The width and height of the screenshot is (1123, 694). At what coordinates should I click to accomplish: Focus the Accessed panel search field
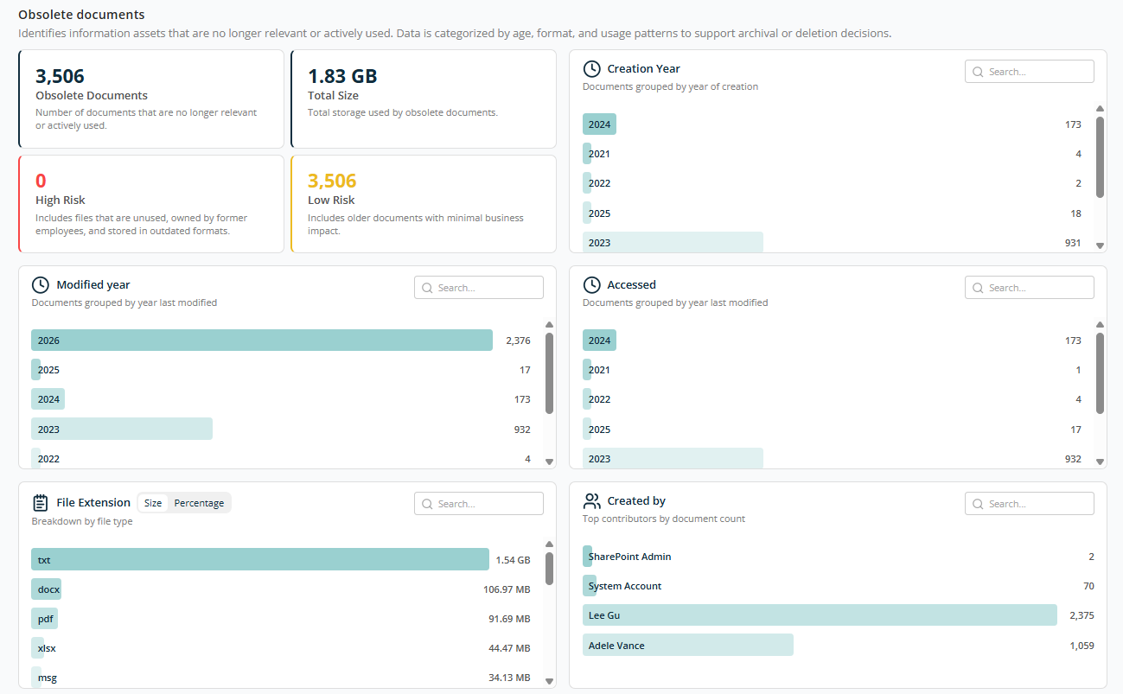[x=1030, y=288]
